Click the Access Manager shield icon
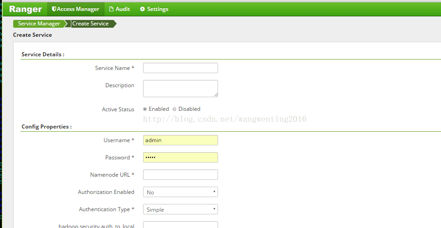This screenshot has height=228, width=441. (x=54, y=9)
